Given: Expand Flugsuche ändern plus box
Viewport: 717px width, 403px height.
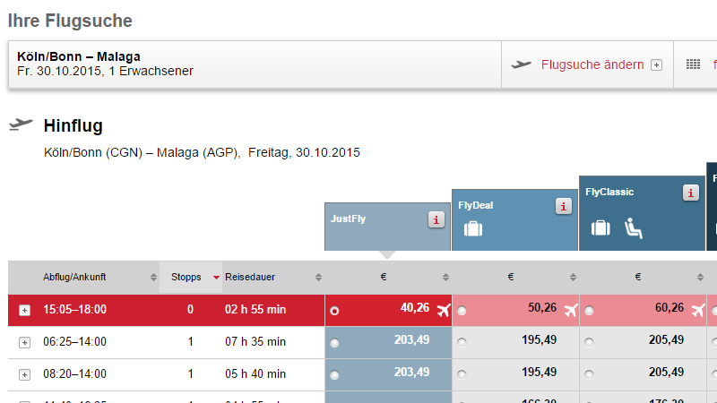Looking at the screenshot, I should [x=657, y=64].
